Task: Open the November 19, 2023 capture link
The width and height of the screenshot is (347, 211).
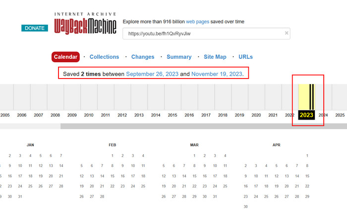Action: (x=217, y=74)
